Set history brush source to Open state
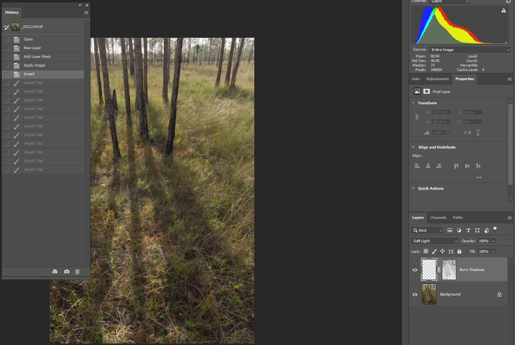This screenshot has height=345, width=515. (6, 40)
